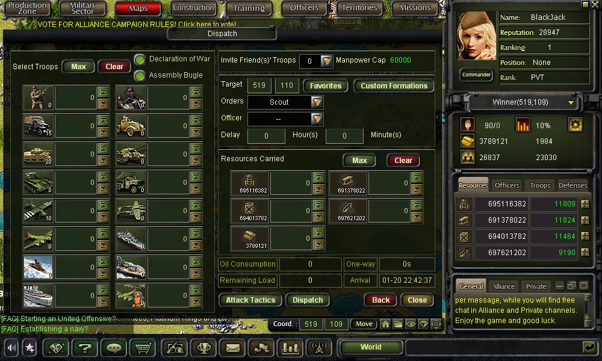
Task: Click the Favorites button
Action: [326, 85]
